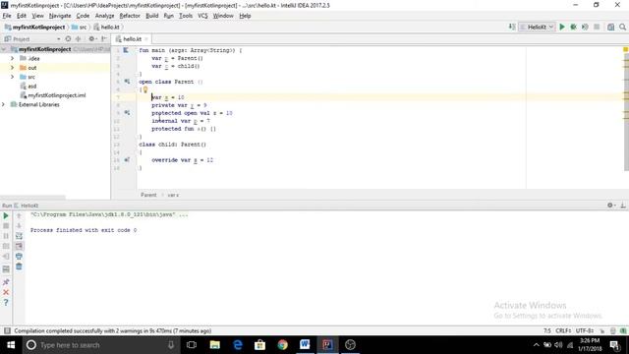Image resolution: width=629 pixels, height=354 pixels.
Task: Close the Run tab with red X
Action: click(6, 292)
